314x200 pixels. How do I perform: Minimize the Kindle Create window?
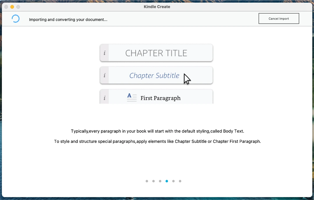(x=12, y=7)
